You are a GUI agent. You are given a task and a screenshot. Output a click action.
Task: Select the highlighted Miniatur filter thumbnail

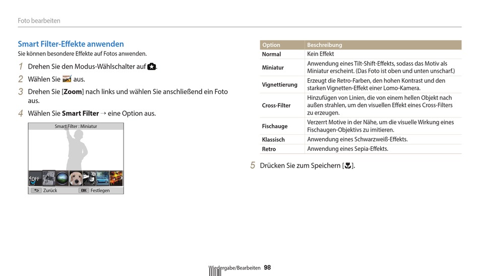point(48,178)
